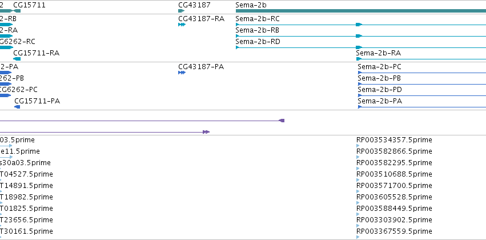
Task: Click the CG15711-RA transcript glyph
Action: [x=17, y=59]
